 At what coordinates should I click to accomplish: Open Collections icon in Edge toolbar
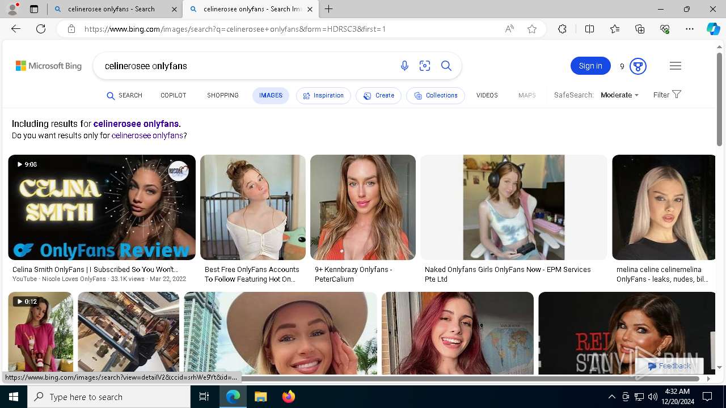pos(640,29)
